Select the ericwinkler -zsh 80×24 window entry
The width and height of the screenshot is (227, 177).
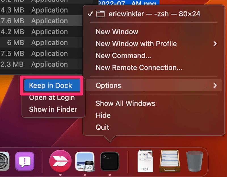point(154,14)
